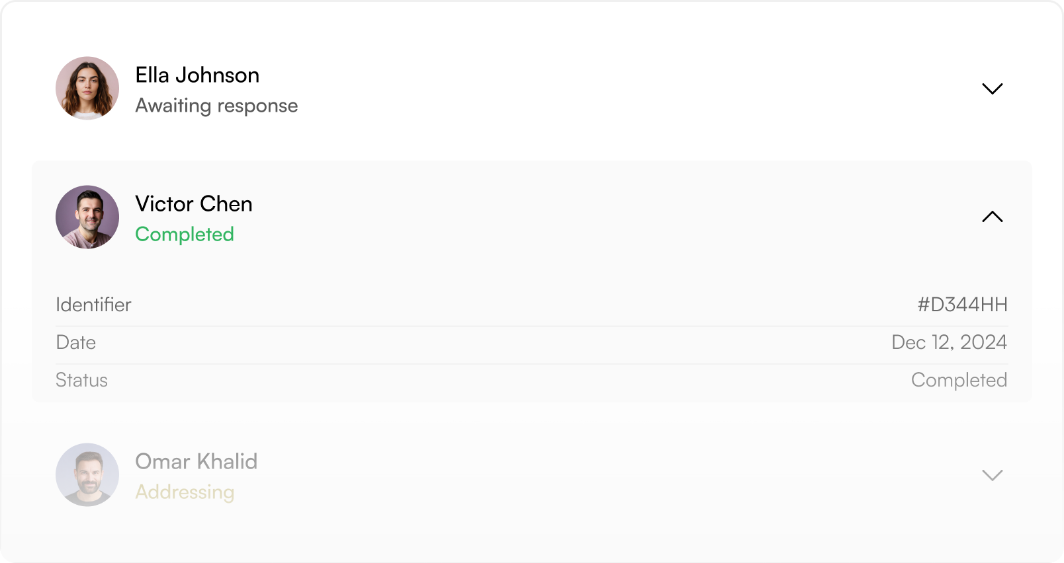This screenshot has width=1064, height=563.
Task: Select the Ella Johnson name text
Action: point(197,75)
